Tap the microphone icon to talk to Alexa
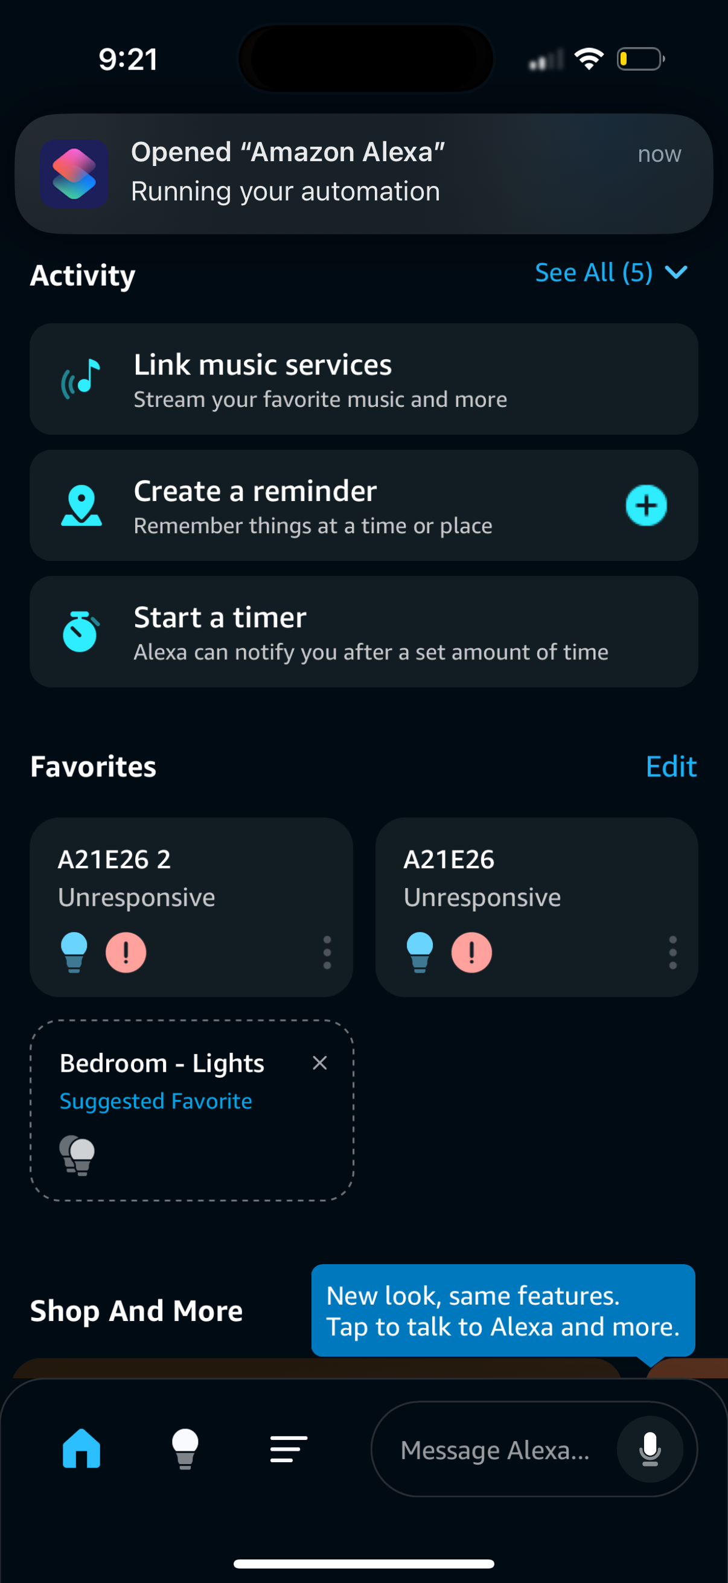The image size is (728, 1583). click(x=650, y=1450)
